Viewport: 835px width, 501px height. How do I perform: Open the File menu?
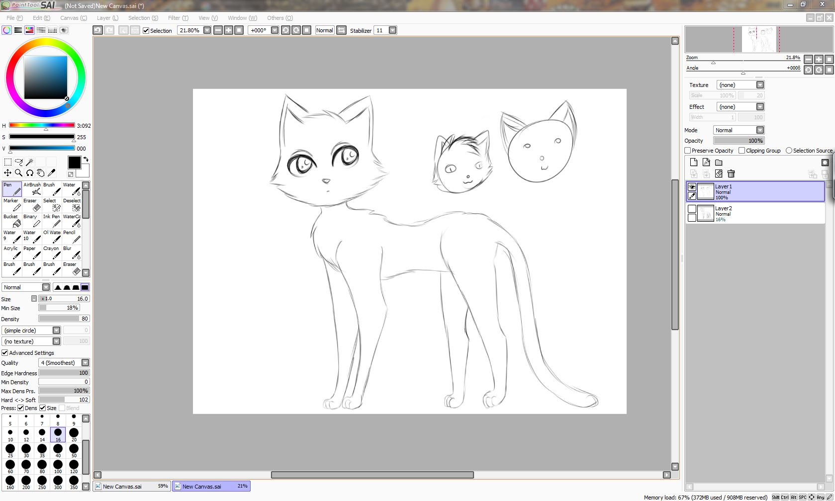14,18
